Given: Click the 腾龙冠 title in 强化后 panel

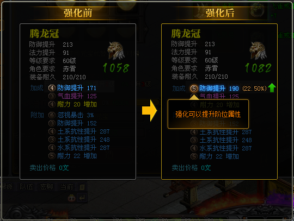Looking at the screenshot, I should 186,34.
